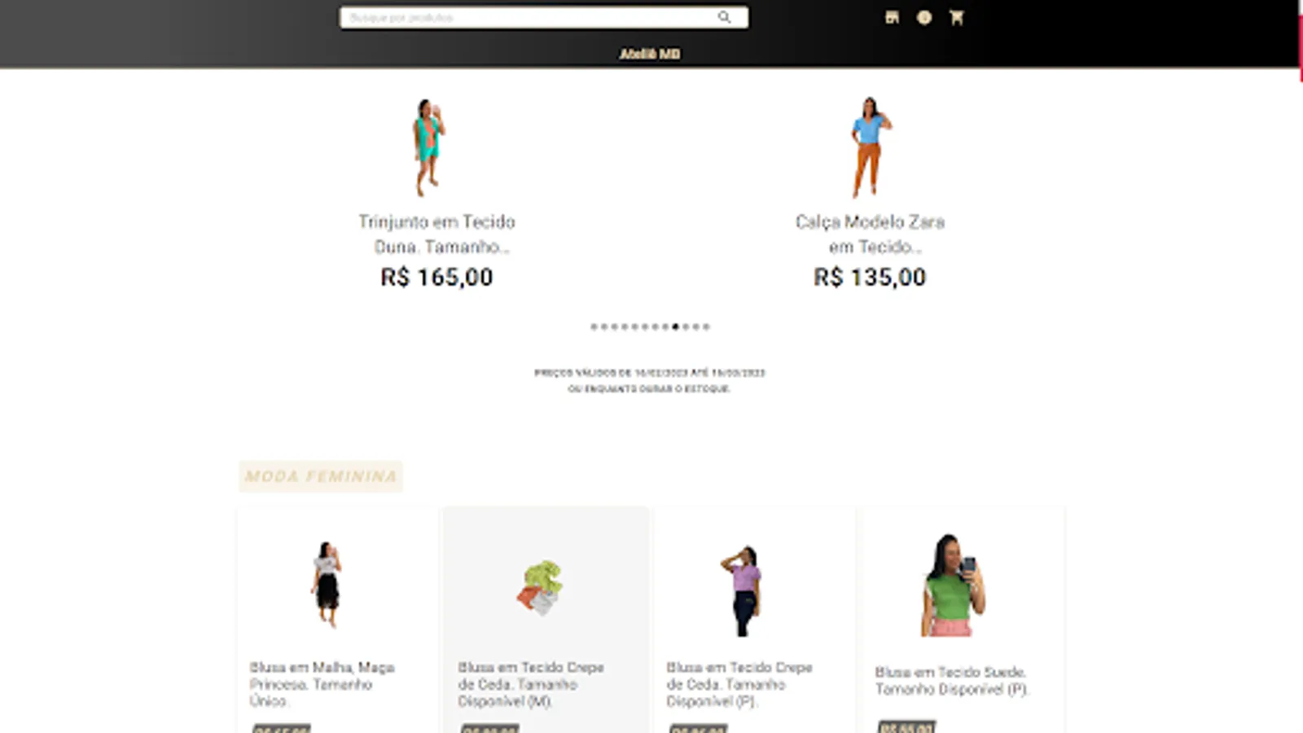This screenshot has height=733, width=1303.
Task: Open the shopping cart icon
Action: (956, 17)
